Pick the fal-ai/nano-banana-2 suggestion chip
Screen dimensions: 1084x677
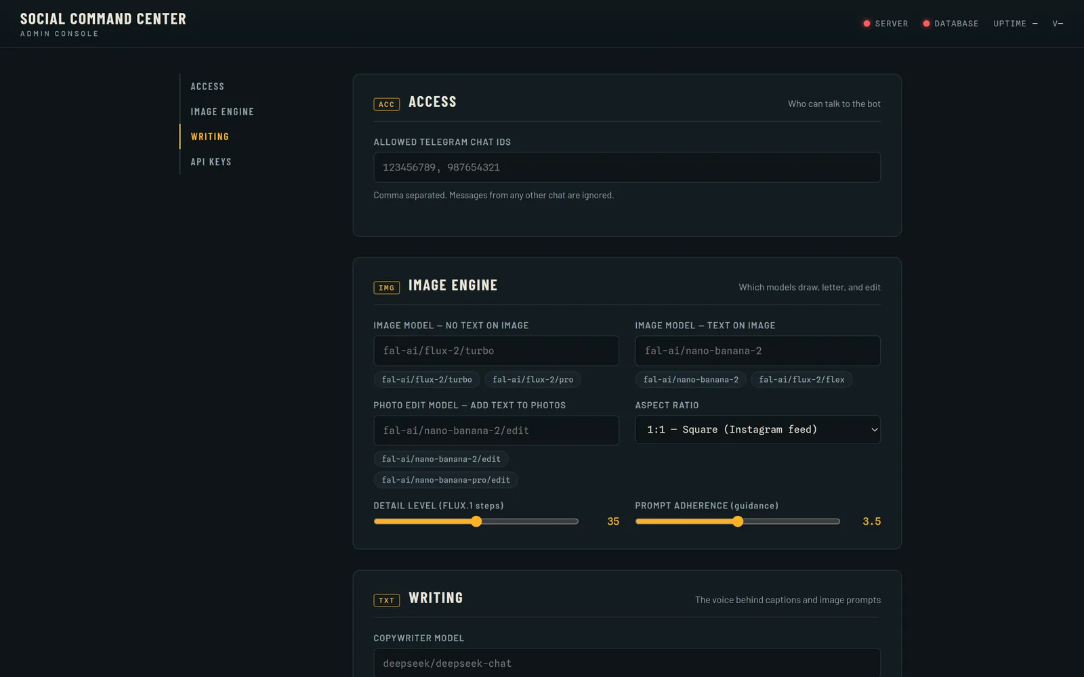coord(690,380)
